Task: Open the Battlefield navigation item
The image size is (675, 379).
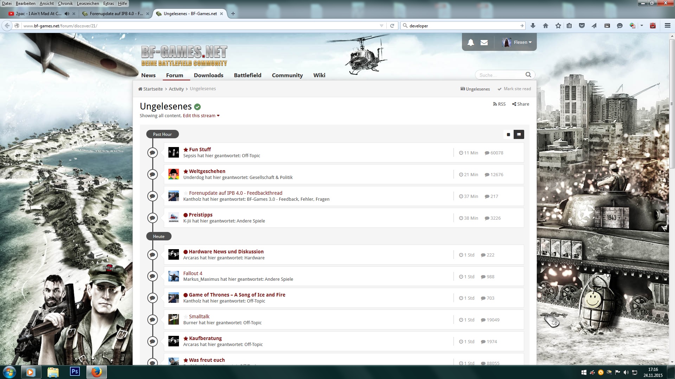Action: 247,75
